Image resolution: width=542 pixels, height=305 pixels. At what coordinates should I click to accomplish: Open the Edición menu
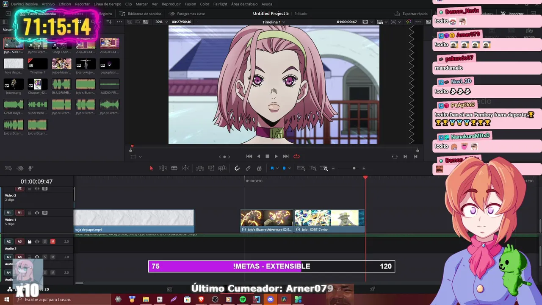click(65, 4)
